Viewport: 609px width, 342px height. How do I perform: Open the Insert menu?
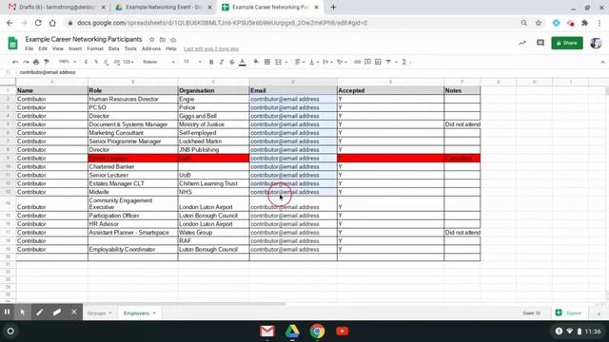pyautogui.click(x=75, y=48)
